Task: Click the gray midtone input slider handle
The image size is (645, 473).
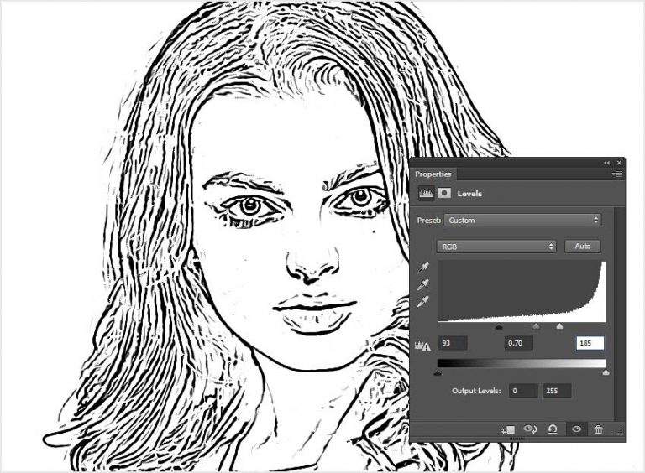Action: [536, 327]
